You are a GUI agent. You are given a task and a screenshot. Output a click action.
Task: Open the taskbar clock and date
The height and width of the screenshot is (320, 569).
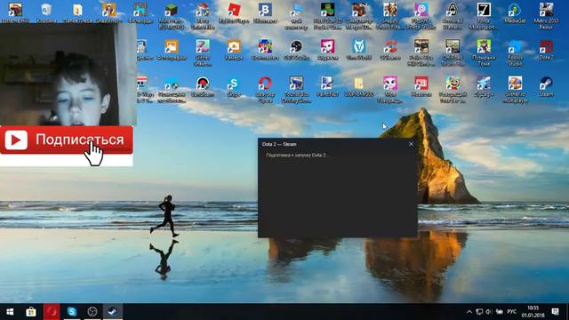point(533,312)
